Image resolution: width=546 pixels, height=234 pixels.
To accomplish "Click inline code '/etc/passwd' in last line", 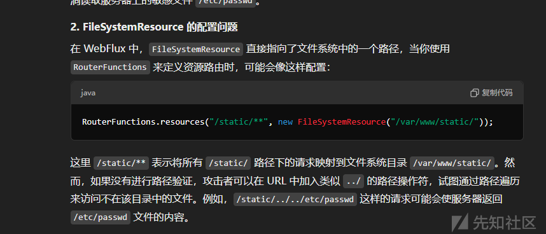I will click(101, 217).
